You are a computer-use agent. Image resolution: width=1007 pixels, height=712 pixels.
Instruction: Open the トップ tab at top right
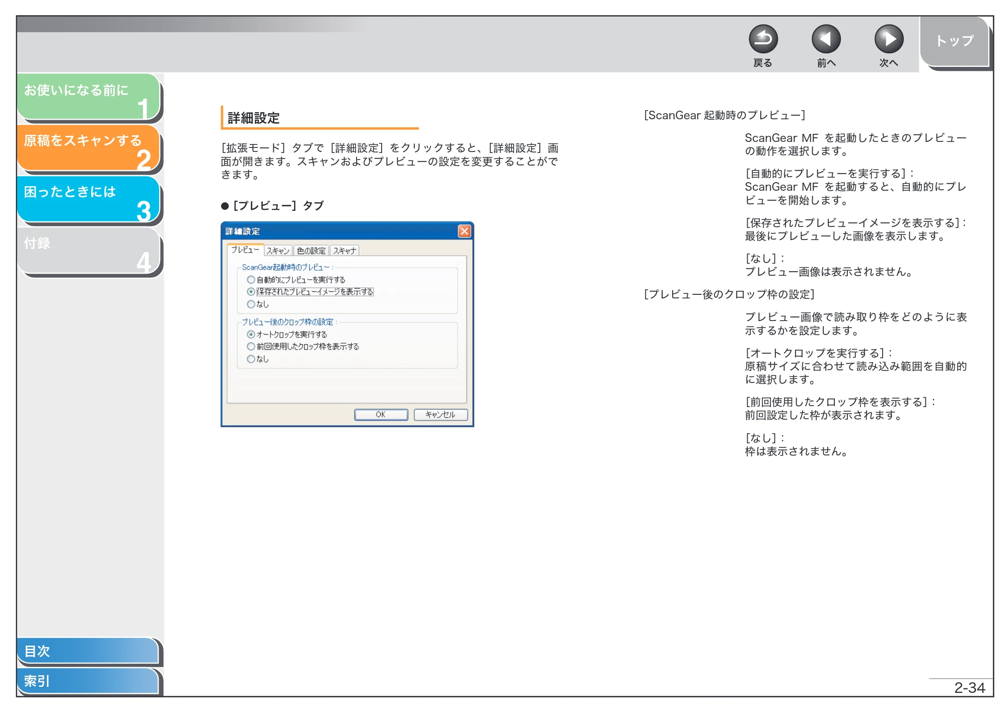coord(955,41)
